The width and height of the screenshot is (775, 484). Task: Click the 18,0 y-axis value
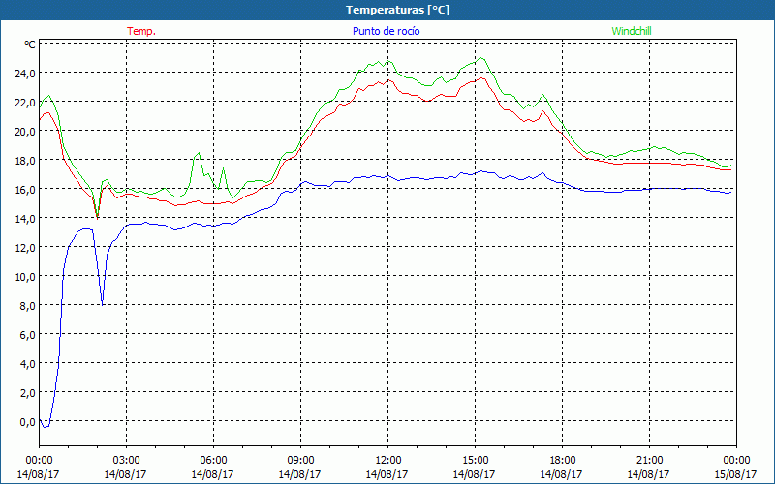click(x=26, y=161)
